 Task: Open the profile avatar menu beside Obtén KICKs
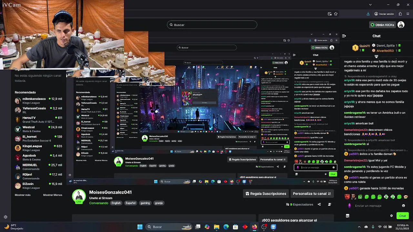pyautogui.click(x=401, y=25)
